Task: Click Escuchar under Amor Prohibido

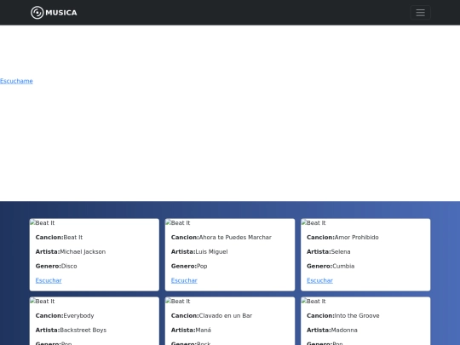Action: 319,280
